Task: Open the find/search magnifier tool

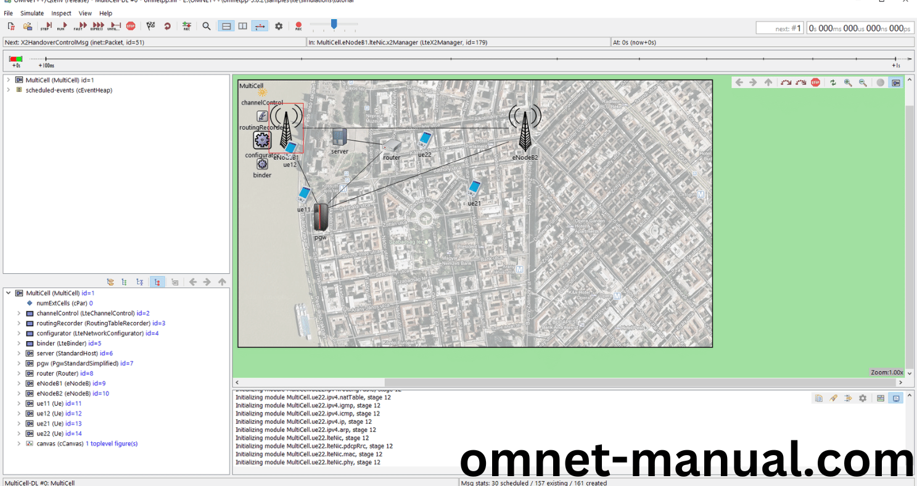Action: (x=207, y=26)
